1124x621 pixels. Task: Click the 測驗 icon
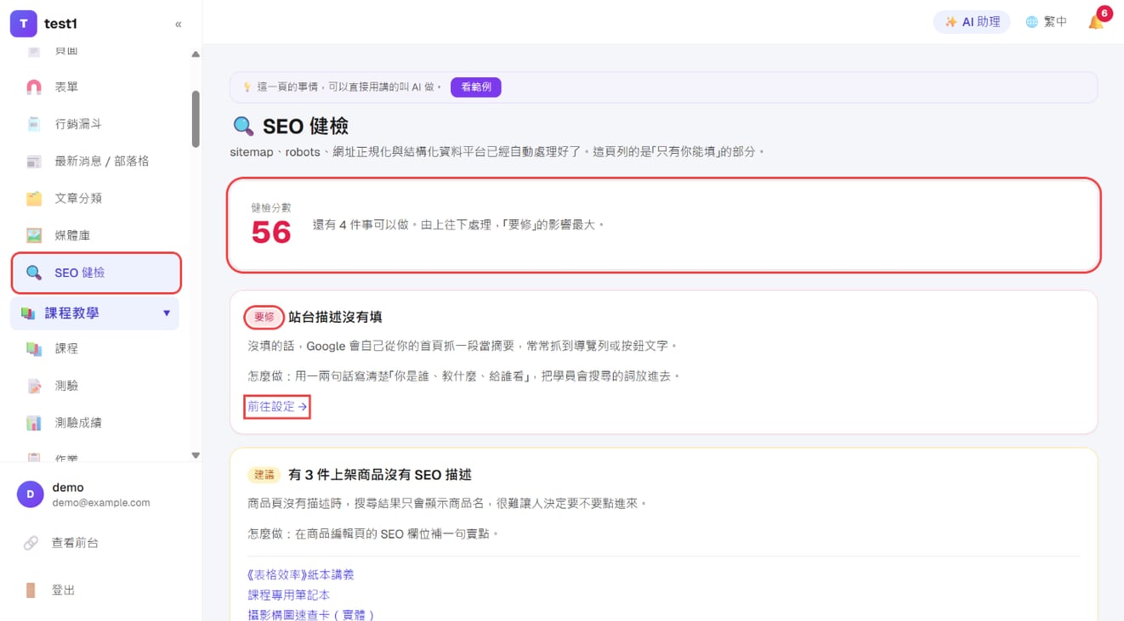click(34, 386)
